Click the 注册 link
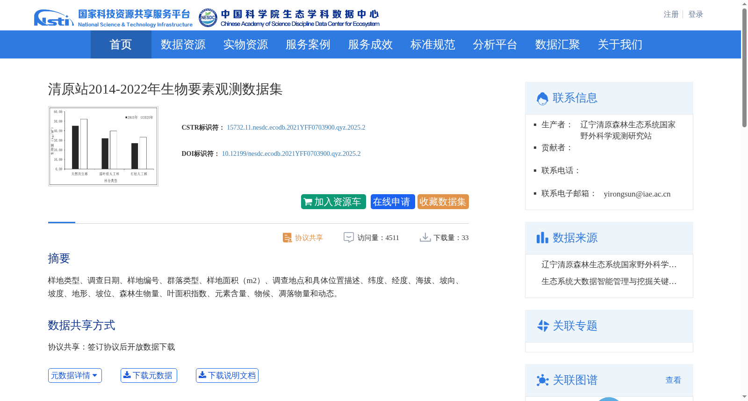The width and height of the screenshot is (748, 401). point(671,15)
